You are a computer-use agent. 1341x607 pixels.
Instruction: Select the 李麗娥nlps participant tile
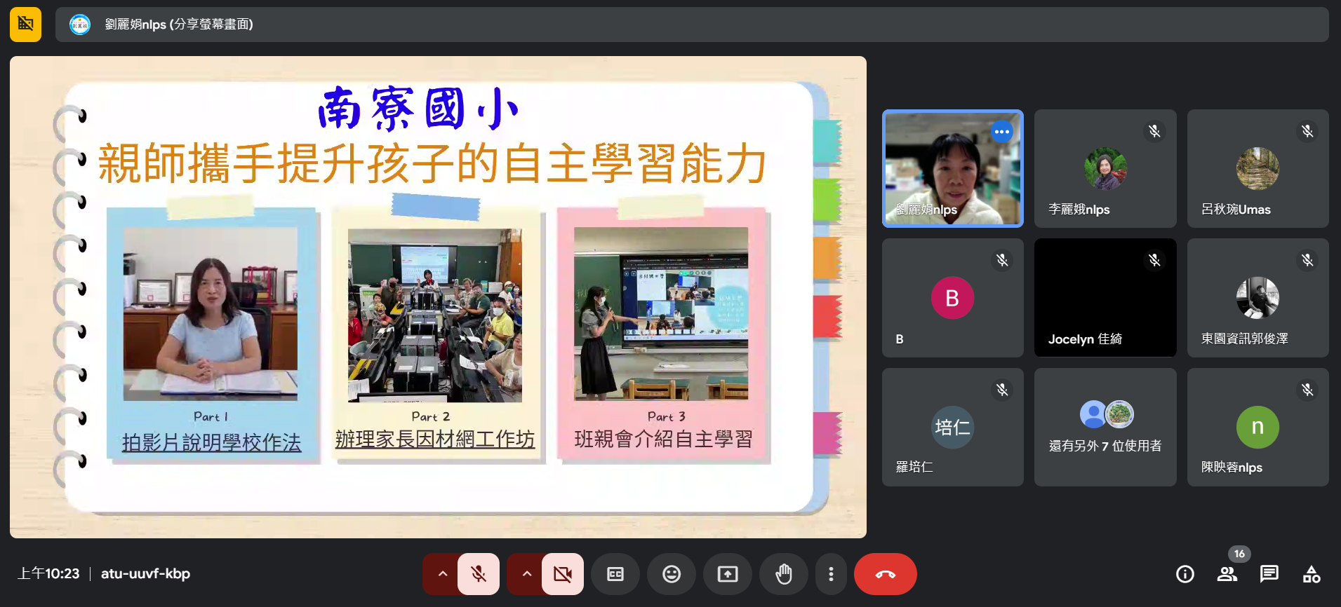click(1105, 168)
